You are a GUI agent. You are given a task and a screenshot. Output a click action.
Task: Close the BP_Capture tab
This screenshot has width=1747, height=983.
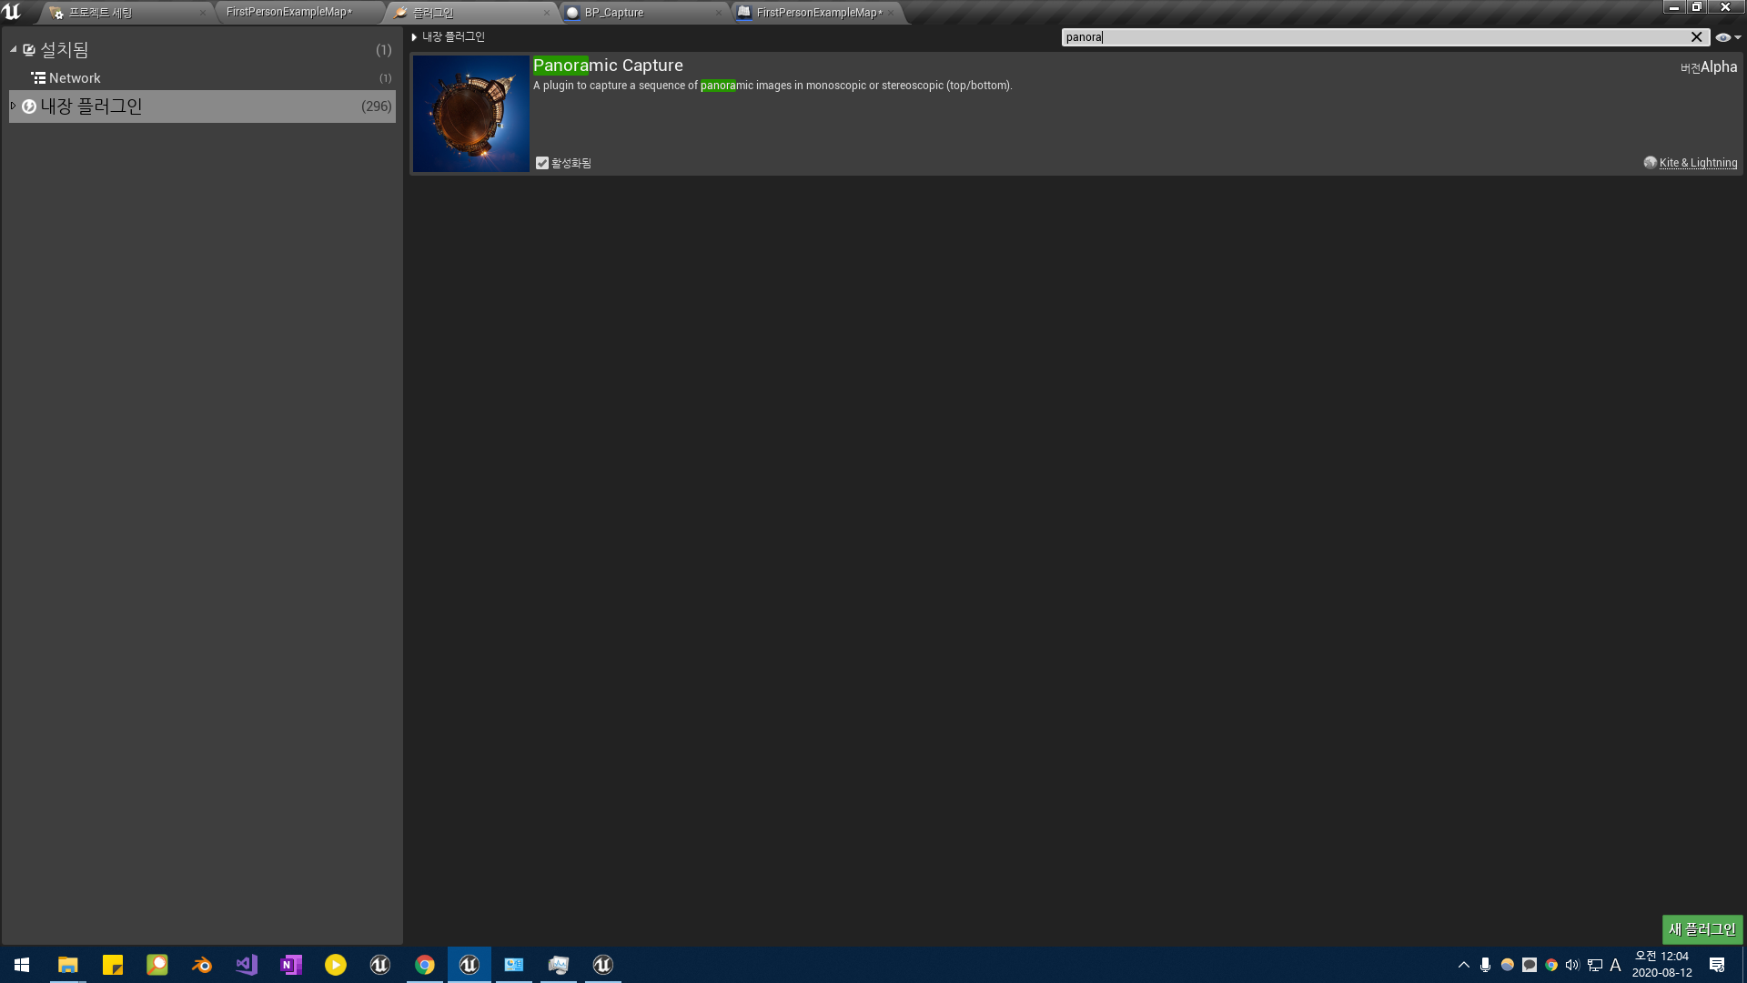[718, 13]
